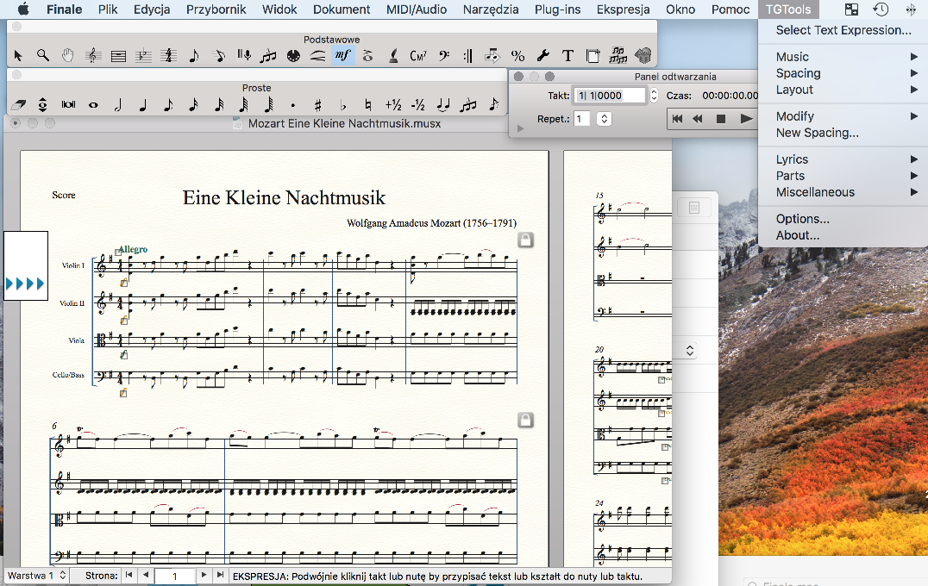The height and width of the screenshot is (586, 928).
Task: Jump to last page button
Action: pyautogui.click(x=220, y=575)
